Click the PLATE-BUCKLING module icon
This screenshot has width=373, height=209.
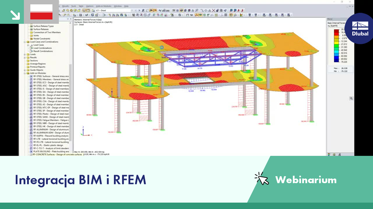pyautogui.click(x=31, y=151)
